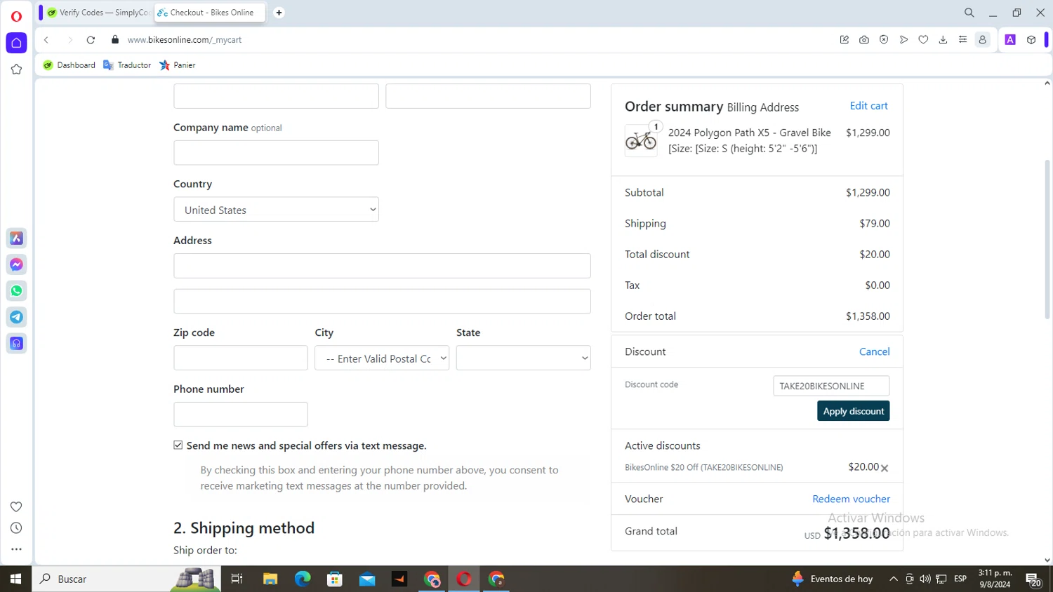
Task: Open the start page home icon in sidebar
Action: (x=16, y=43)
